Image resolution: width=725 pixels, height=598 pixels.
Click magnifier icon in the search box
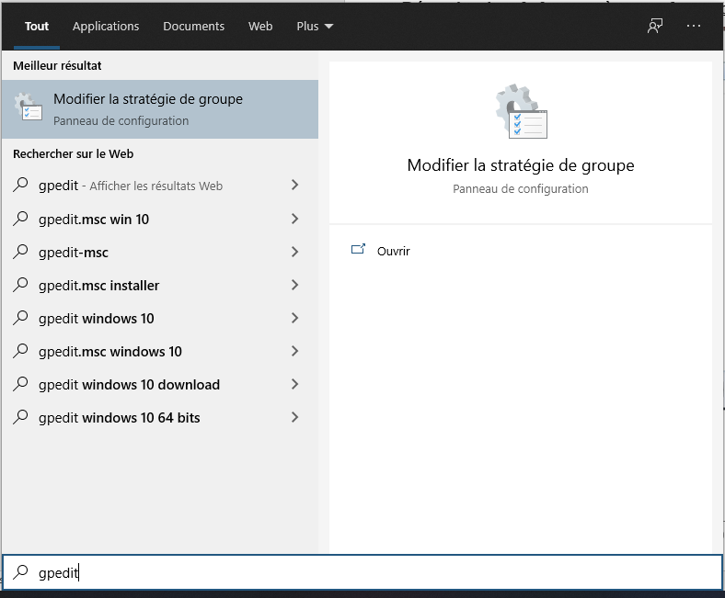coord(20,572)
